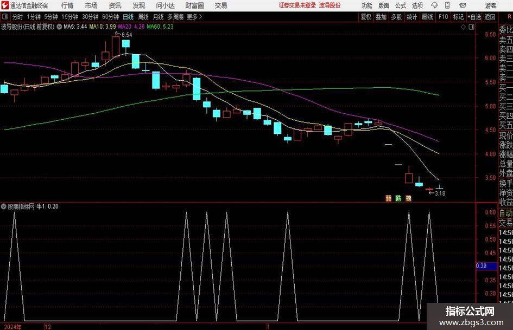Click the 现价 row in quote panel
Image resolution: width=513 pixels, height=330 pixels.
(506, 135)
